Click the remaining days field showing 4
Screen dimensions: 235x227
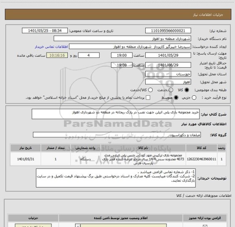tap(89, 55)
